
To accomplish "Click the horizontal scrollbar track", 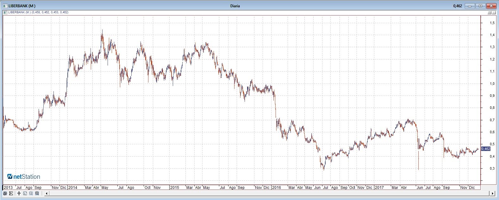I will tap(269, 193).
